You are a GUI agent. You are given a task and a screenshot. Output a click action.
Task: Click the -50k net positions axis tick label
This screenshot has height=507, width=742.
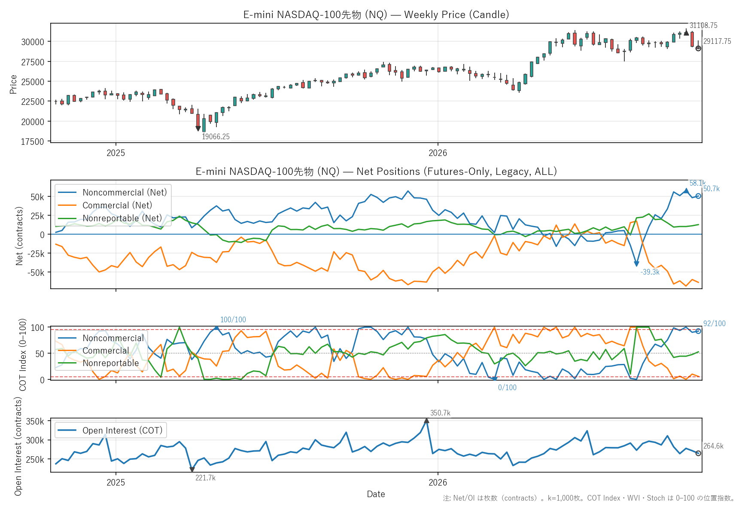[x=35, y=272]
